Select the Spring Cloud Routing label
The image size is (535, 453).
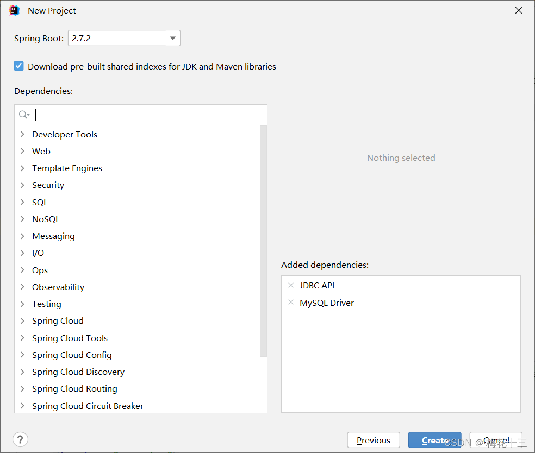[x=74, y=388]
